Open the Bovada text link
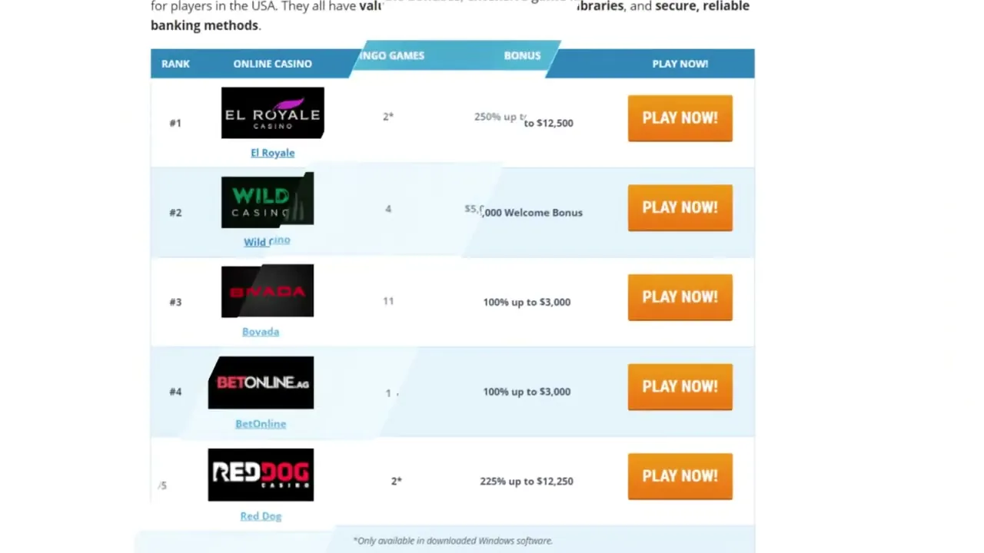The image size is (984, 553). pos(261,332)
